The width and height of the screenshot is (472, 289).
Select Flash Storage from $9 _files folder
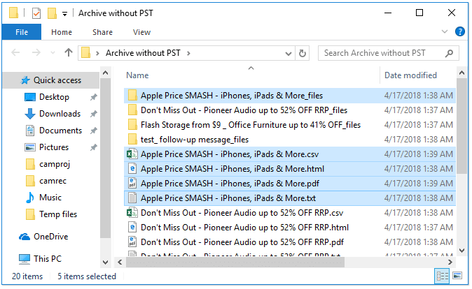tap(290, 125)
